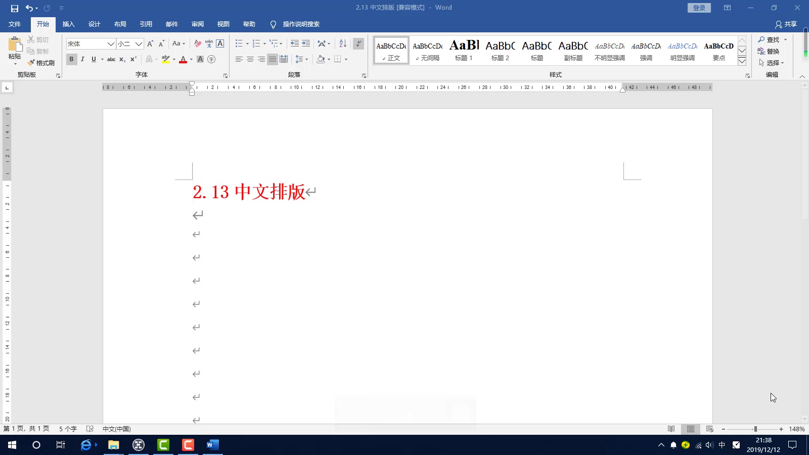Click the 共享 (Share) button
Viewport: 809px width, 455px height.
(x=786, y=24)
